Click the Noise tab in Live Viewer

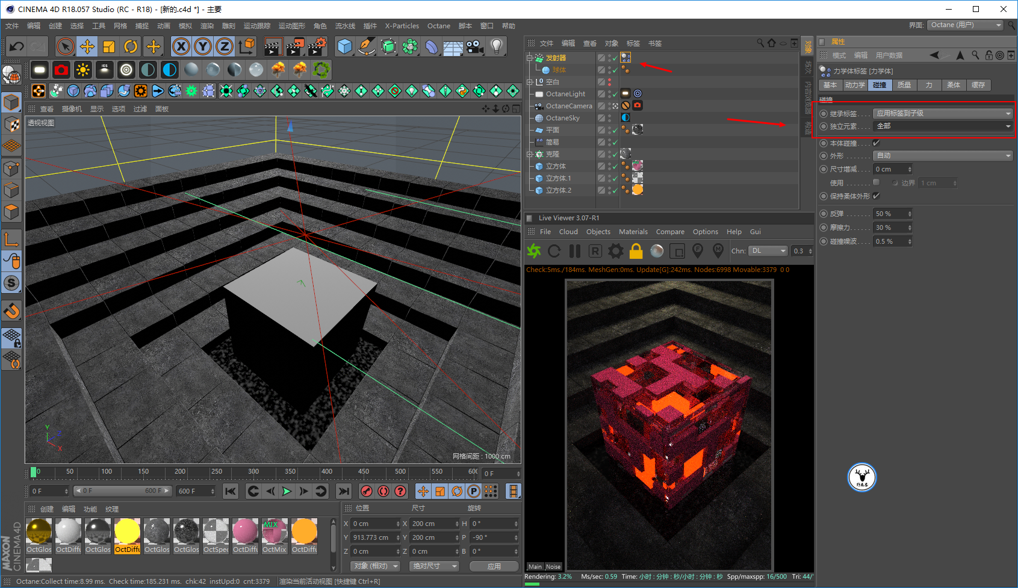[553, 566]
